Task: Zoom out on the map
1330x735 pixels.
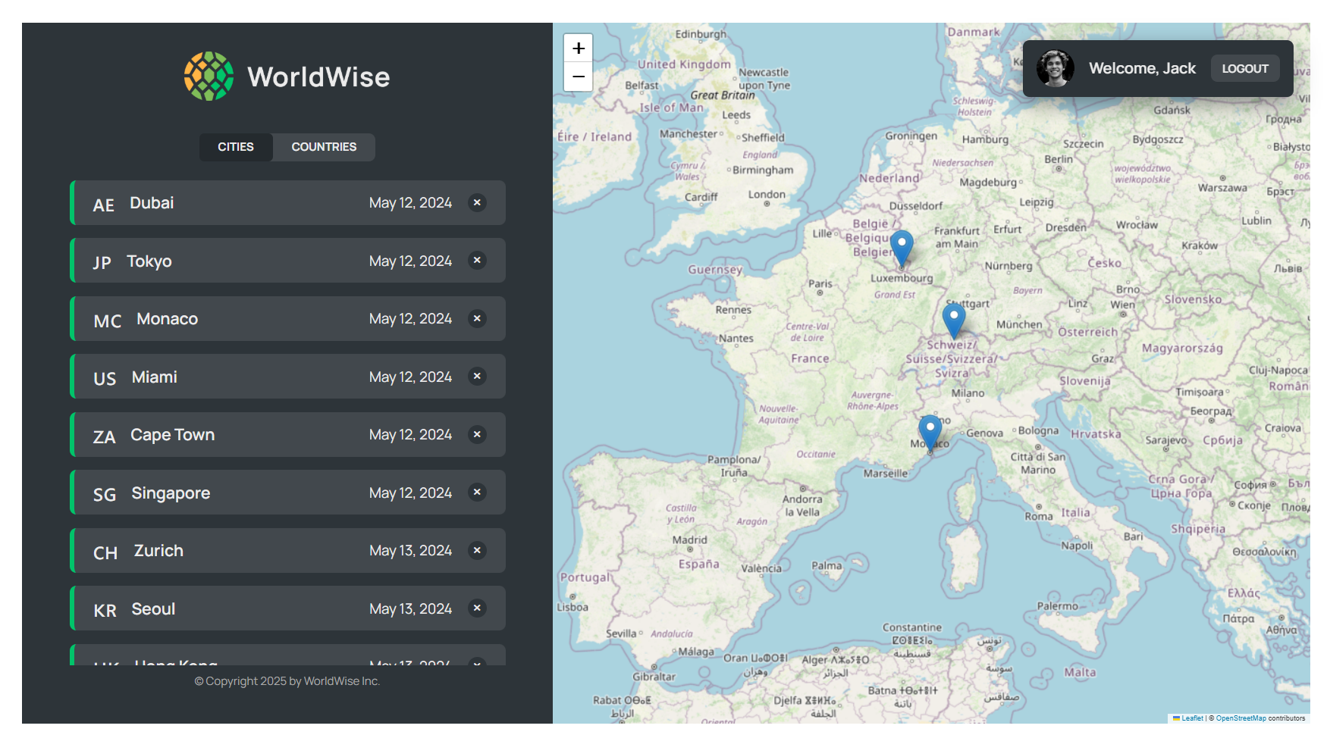Action: pos(578,77)
